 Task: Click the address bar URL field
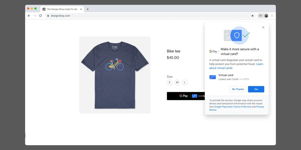coord(125,16)
